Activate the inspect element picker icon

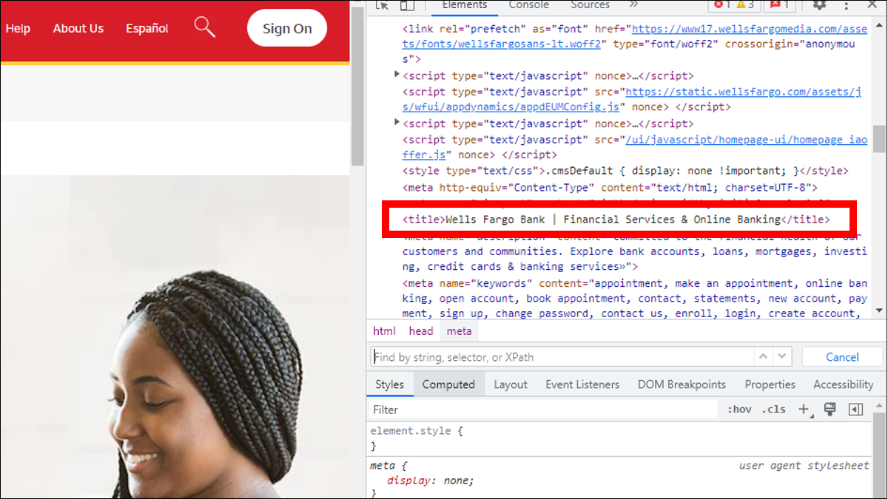coord(382,5)
